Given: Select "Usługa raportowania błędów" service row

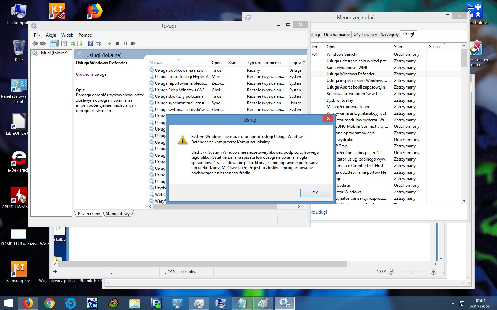Looking at the screenshot, I should click(x=225, y=83).
